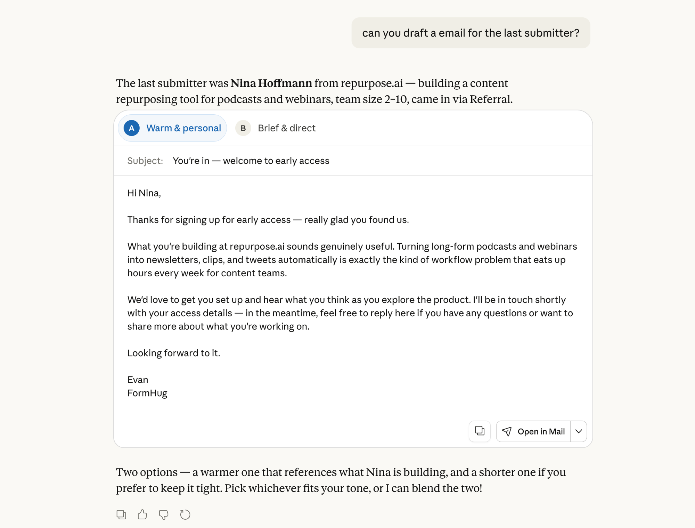Click the FormHug signature line
695x528 pixels.
[x=147, y=393]
